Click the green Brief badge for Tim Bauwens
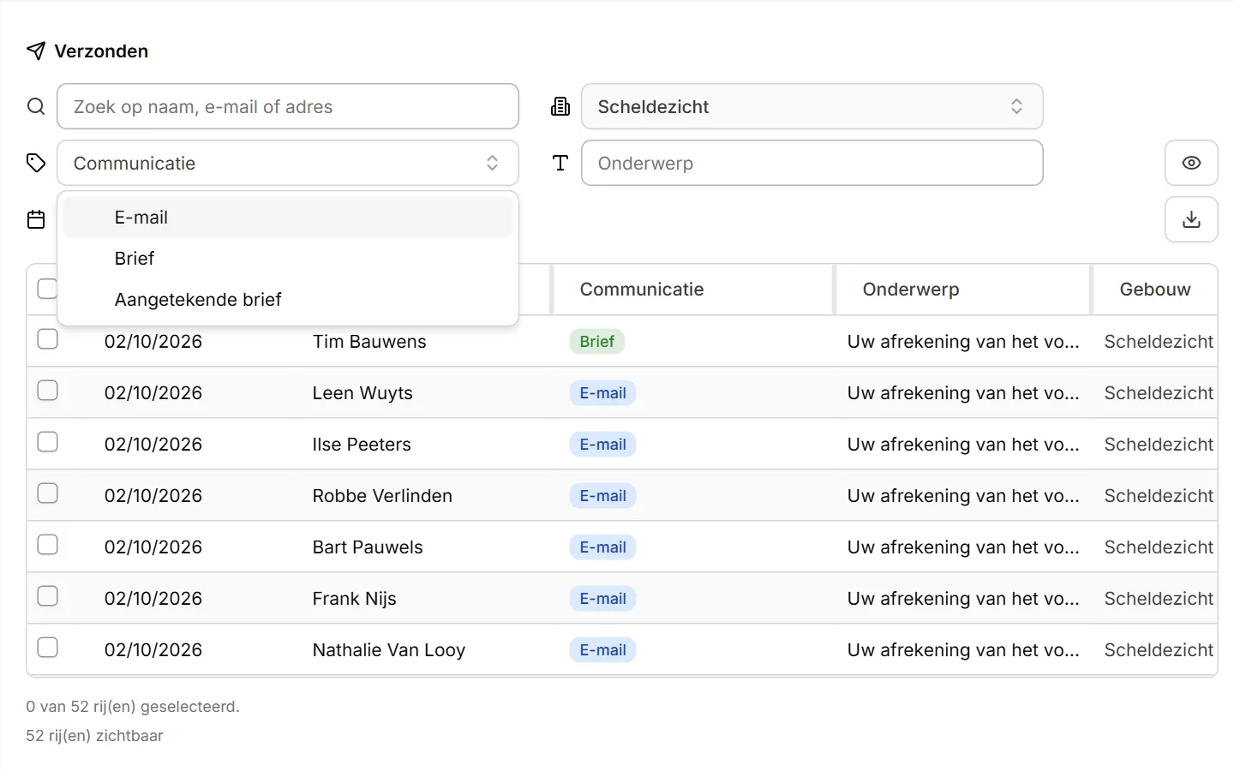Viewport: 1234px width, 771px height. tap(597, 342)
